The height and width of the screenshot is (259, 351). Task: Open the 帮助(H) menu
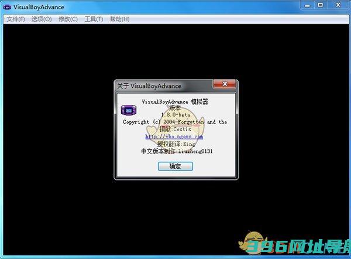pos(119,19)
